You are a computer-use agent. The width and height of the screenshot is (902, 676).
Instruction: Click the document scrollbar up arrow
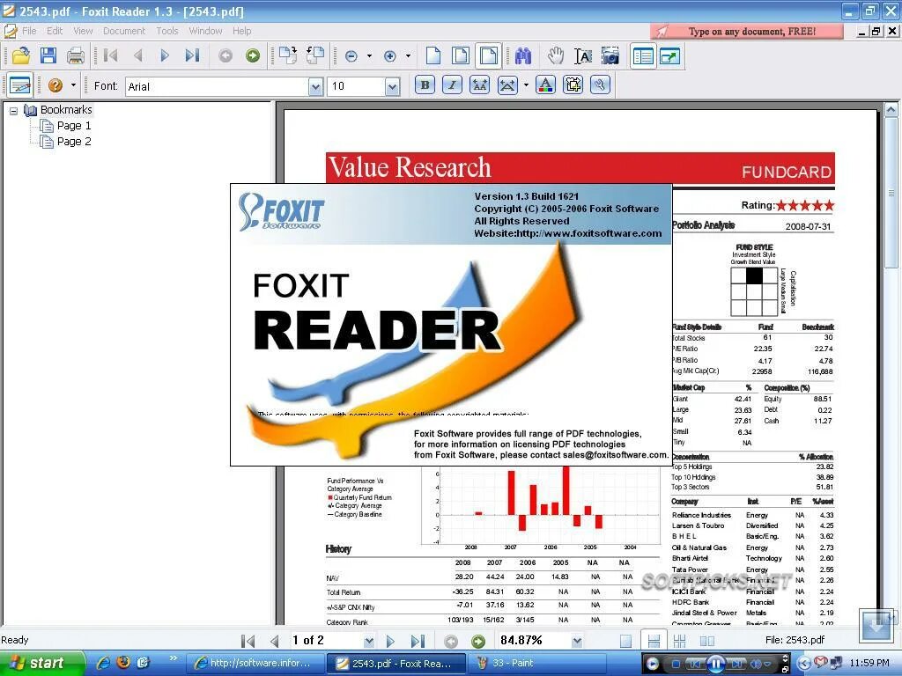click(891, 109)
